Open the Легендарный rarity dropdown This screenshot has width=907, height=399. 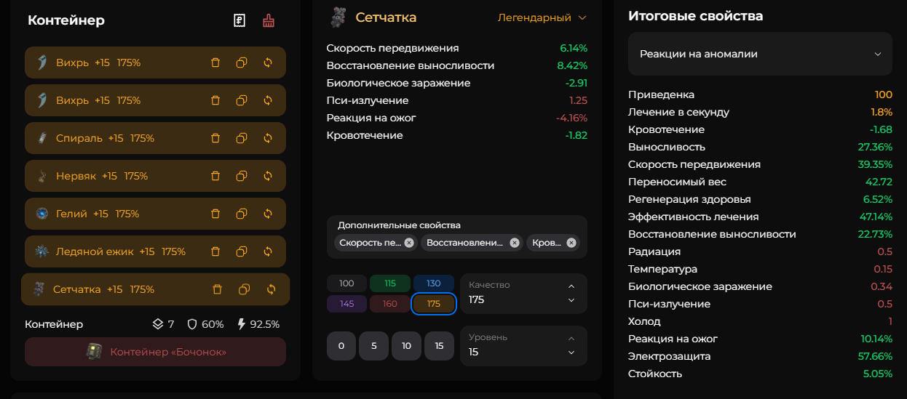542,17
